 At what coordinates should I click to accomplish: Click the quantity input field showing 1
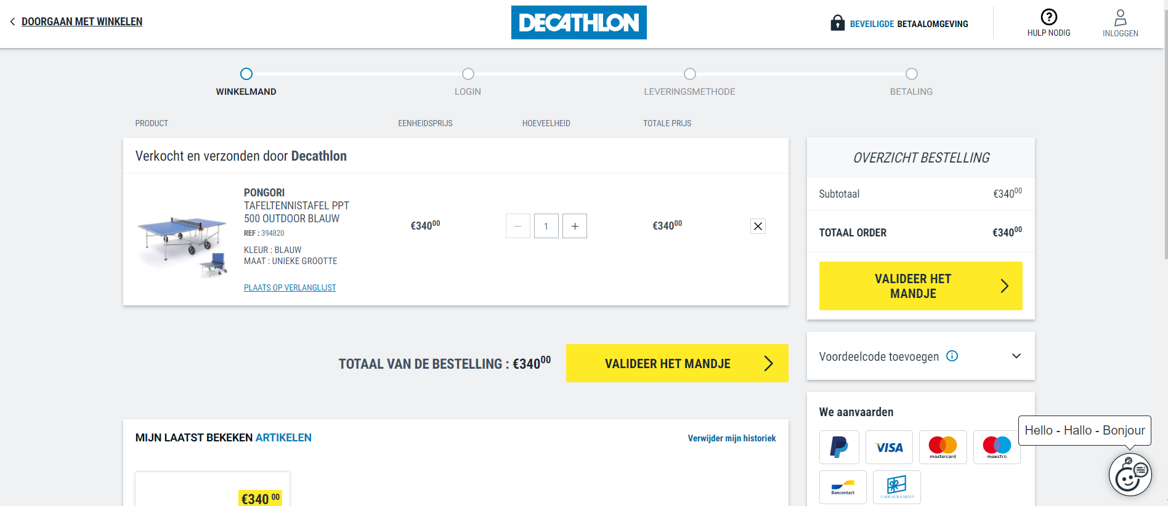click(x=546, y=226)
